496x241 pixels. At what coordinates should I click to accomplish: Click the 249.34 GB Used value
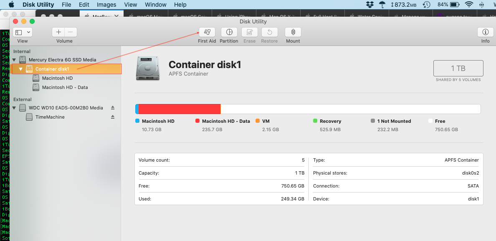293,199
